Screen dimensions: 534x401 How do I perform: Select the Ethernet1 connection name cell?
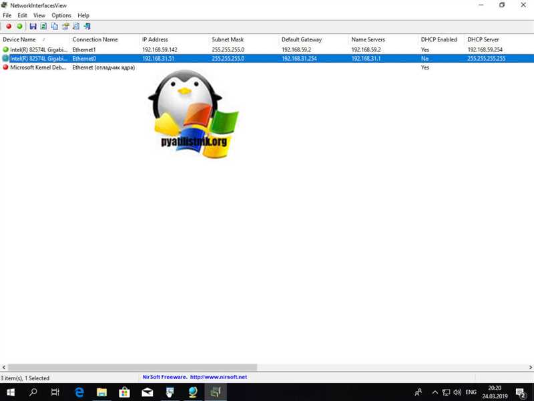(84, 49)
